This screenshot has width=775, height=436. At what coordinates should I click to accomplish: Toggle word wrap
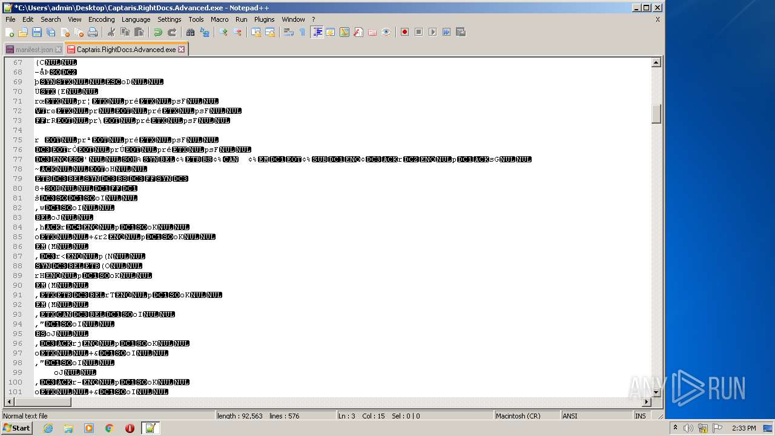point(288,32)
